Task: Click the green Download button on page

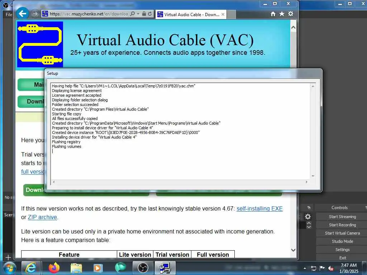Action: pyautogui.click(x=34, y=190)
